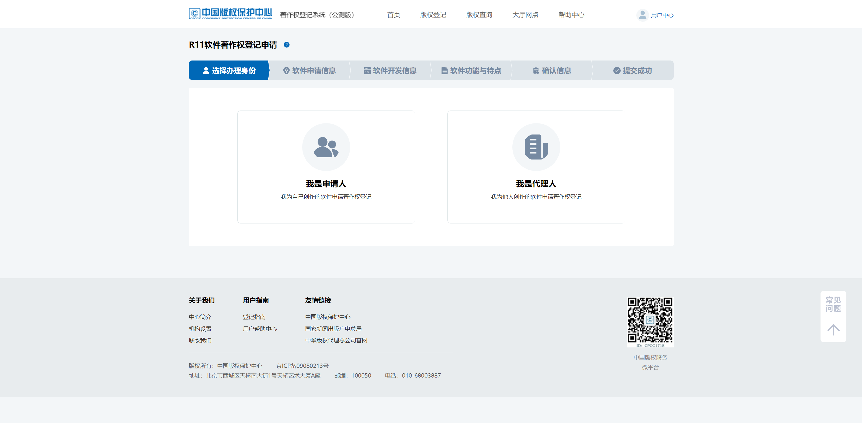Choose 我是申请人 identity card
The image size is (862, 423).
pos(326,167)
